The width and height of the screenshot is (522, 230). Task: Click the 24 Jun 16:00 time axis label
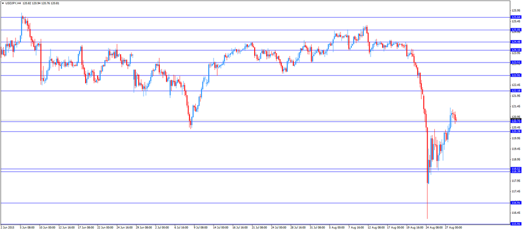pos(124,228)
